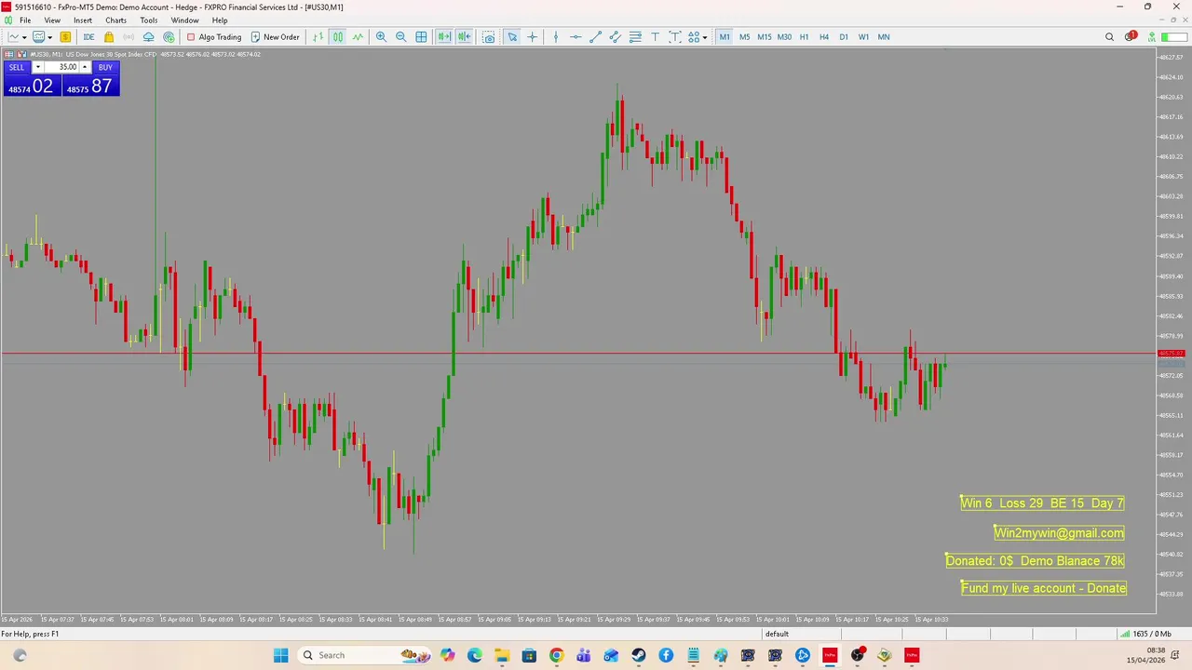Switch to the W1 timeframe
Viewport: 1192px width, 670px height.
pyautogui.click(x=863, y=37)
